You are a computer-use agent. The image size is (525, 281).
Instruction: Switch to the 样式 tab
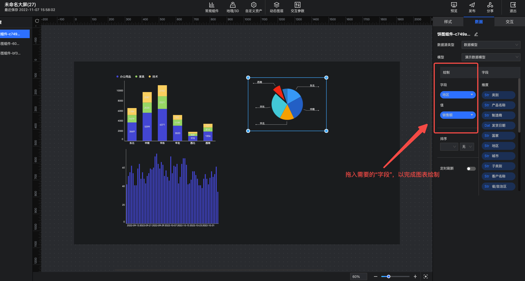click(x=448, y=22)
